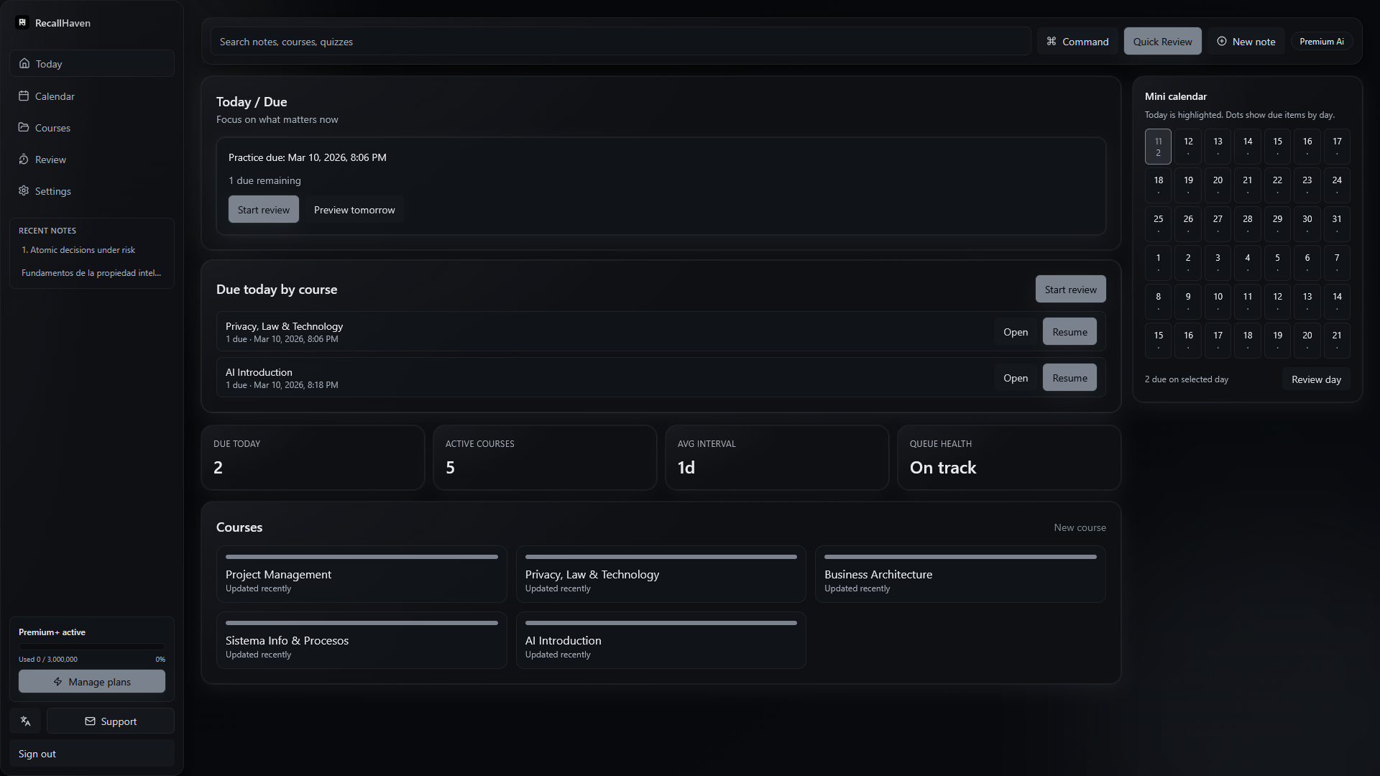Screen dimensions: 1380x776
Task: Open the AI Introduction due item
Action: coord(1015,377)
